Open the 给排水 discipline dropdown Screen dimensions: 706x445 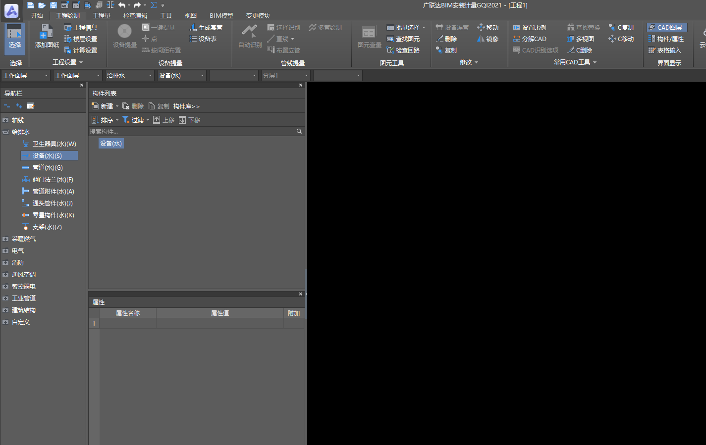129,76
